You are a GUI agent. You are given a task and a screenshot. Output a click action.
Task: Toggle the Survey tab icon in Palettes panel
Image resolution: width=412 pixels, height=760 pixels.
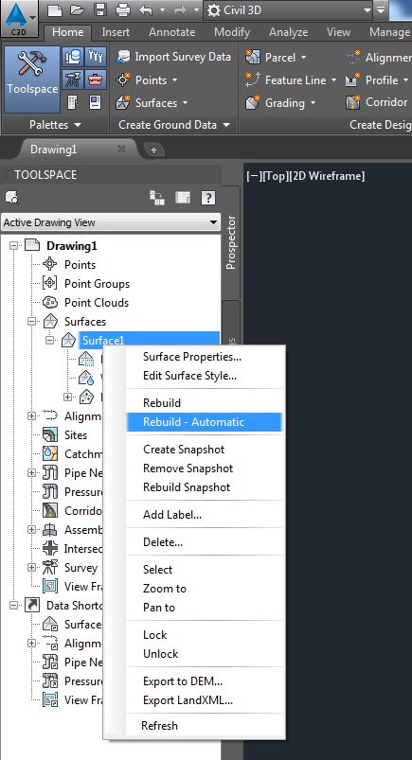[72, 79]
